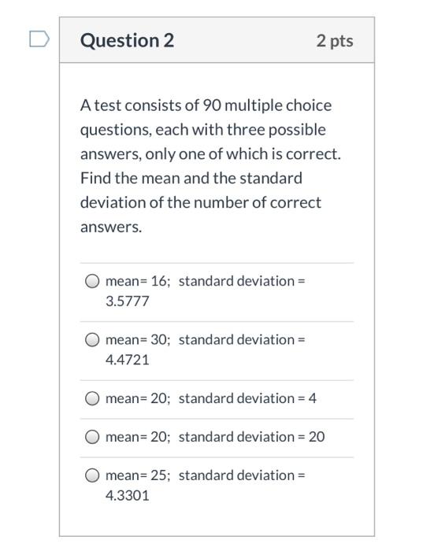434x551 pixels.
Task: Choose radio circle for standard deviation = 4
Action: (92, 398)
